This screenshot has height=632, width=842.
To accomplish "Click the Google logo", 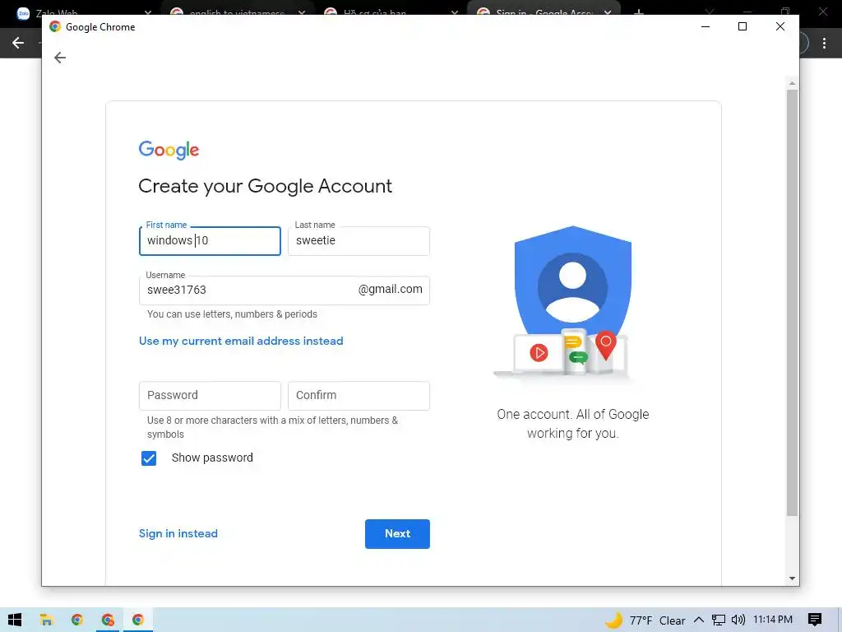I will [169, 150].
